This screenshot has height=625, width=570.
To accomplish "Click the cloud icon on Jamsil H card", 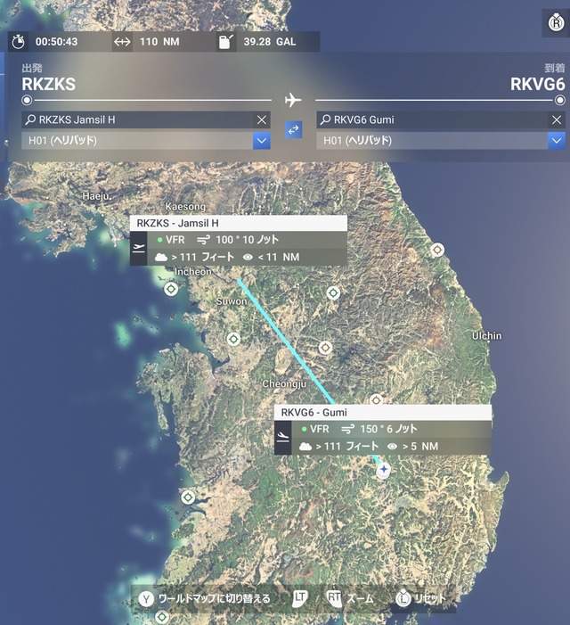I will [x=161, y=257].
